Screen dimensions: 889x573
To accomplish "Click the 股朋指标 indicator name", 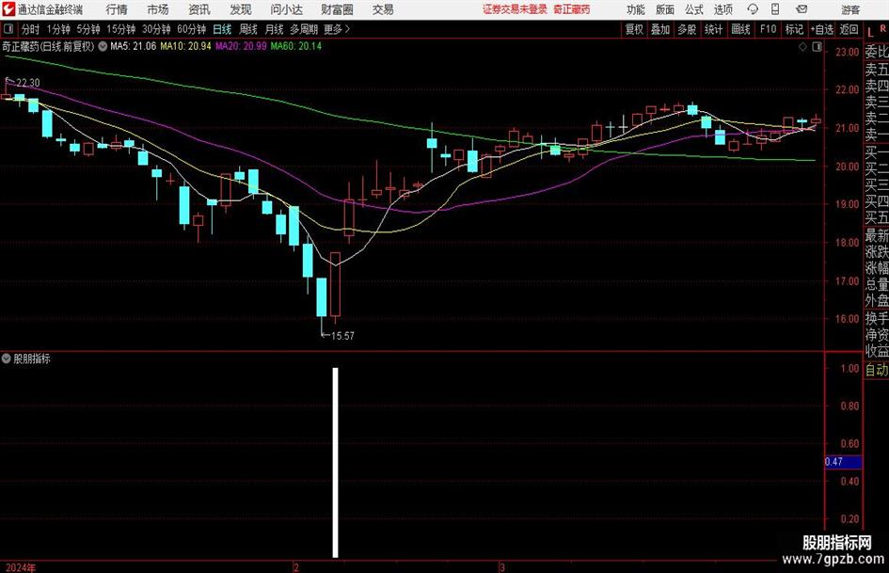I will (32, 358).
